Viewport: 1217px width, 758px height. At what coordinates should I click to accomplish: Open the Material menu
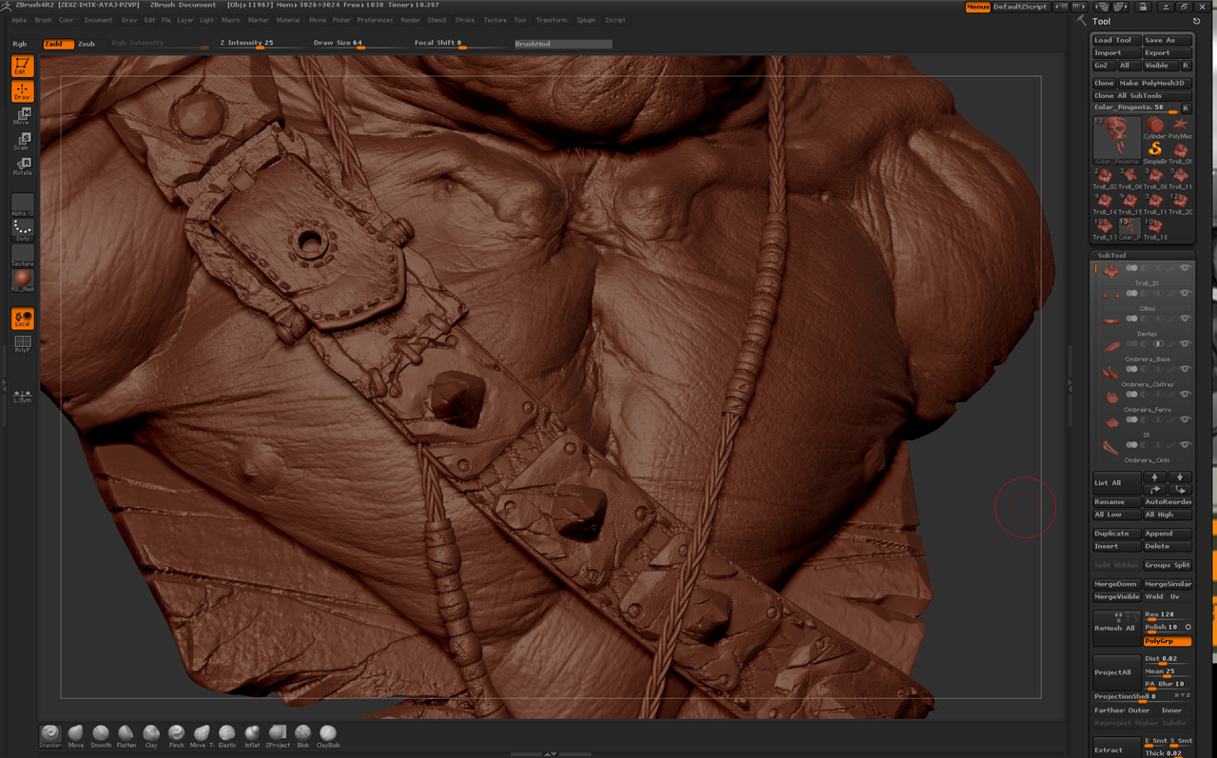pos(288,20)
